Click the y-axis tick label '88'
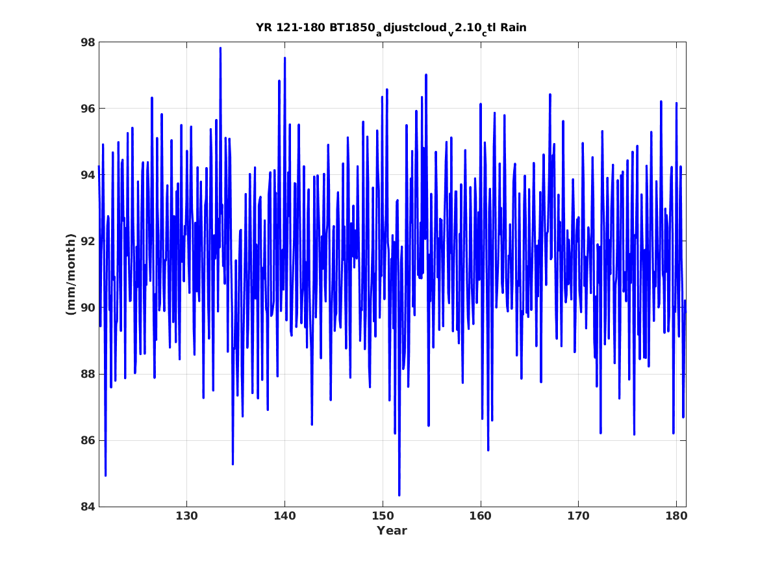 point(88,374)
